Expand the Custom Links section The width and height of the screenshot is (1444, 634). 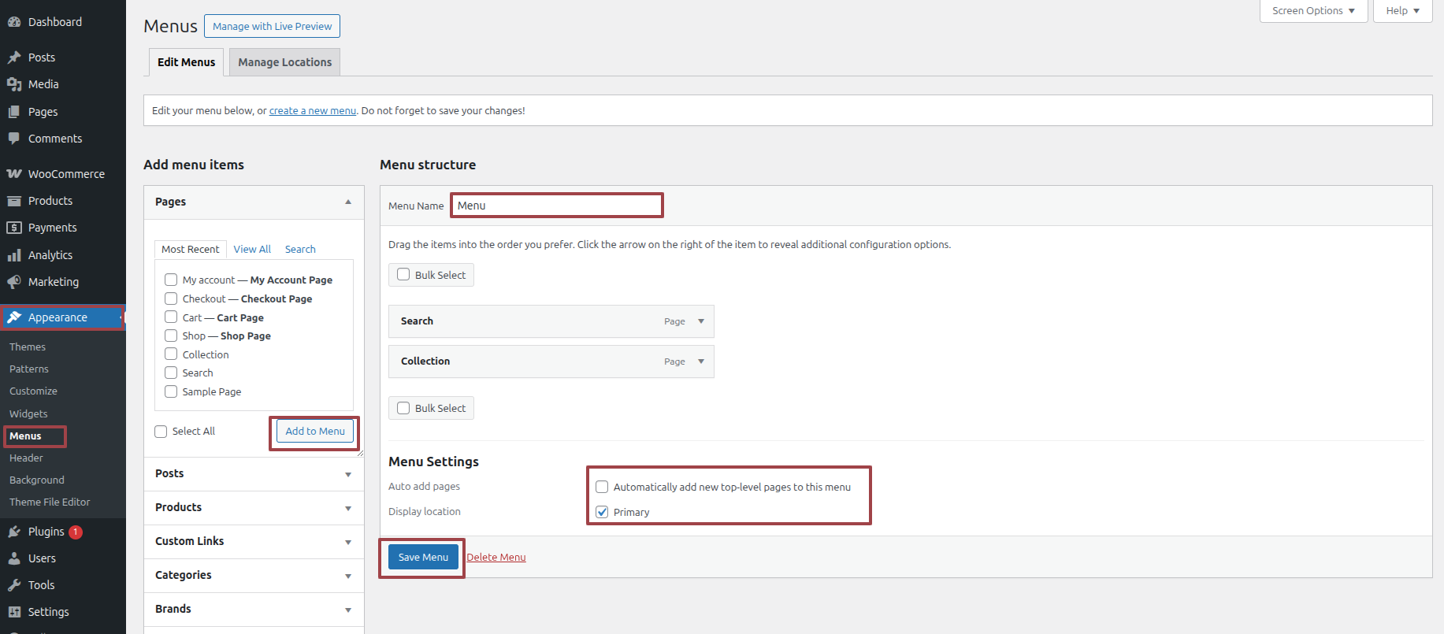(x=347, y=542)
